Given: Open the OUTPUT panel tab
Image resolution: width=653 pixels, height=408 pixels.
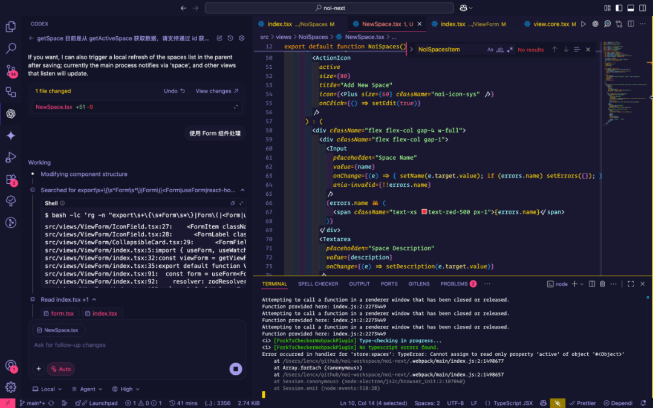Looking at the screenshot, I should click(359, 284).
